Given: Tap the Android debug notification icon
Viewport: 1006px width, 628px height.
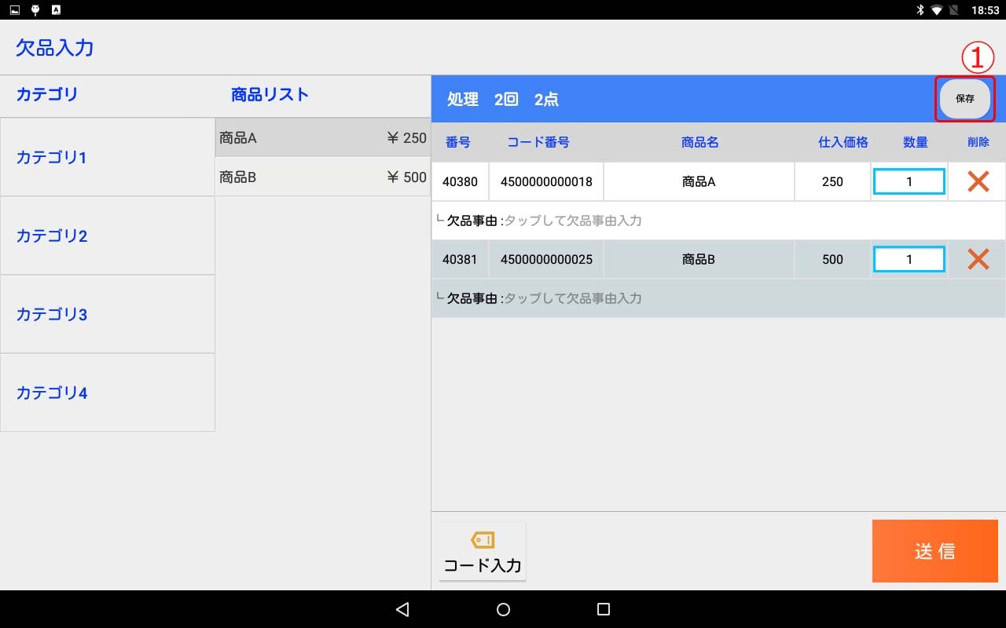Looking at the screenshot, I should click(x=35, y=10).
